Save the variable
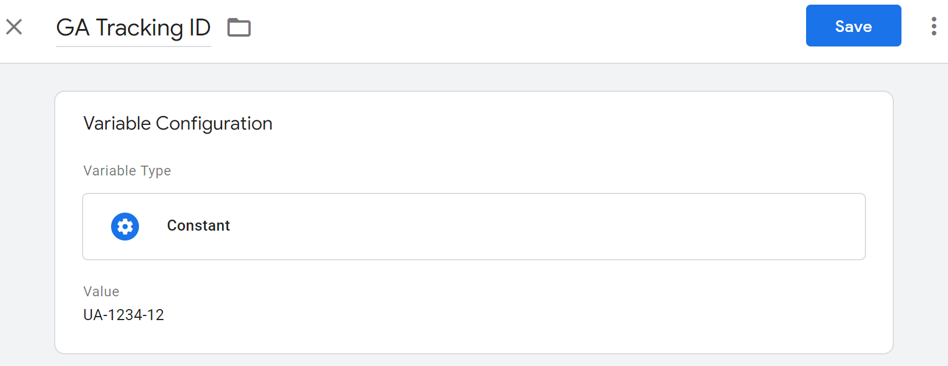Screen dimensions: 948x366 (853, 26)
